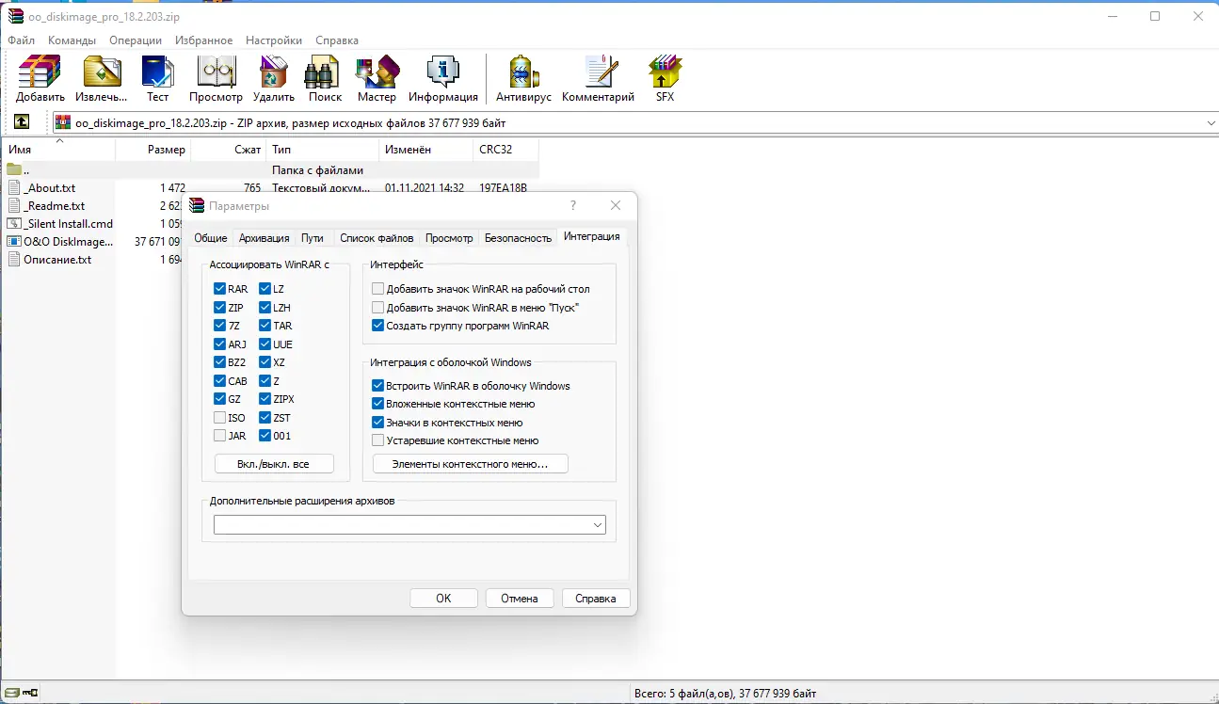This screenshot has height=704, width=1219.
Task: Switch to the Общие tab
Action: 211,238
